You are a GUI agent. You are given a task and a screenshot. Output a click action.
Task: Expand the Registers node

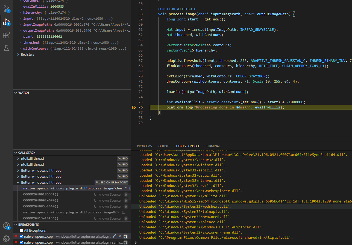tap(18, 55)
